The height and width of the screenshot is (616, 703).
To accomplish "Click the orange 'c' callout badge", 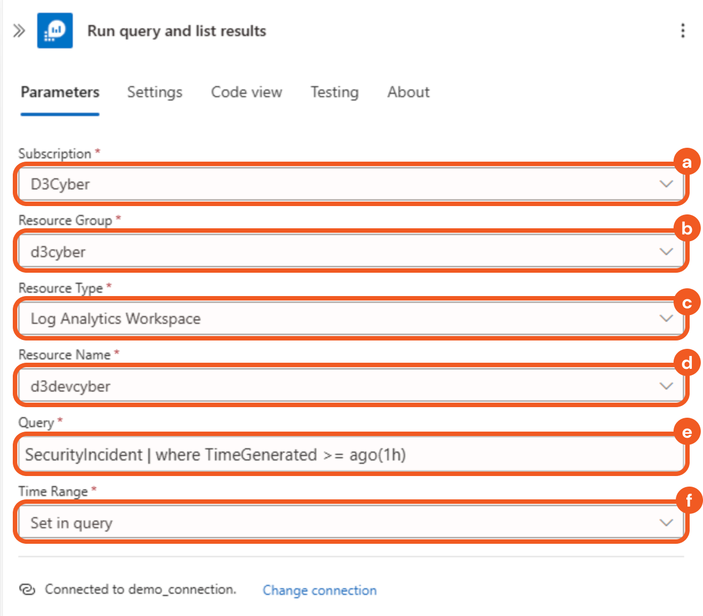I will pyautogui.click(x=687, y=303).
